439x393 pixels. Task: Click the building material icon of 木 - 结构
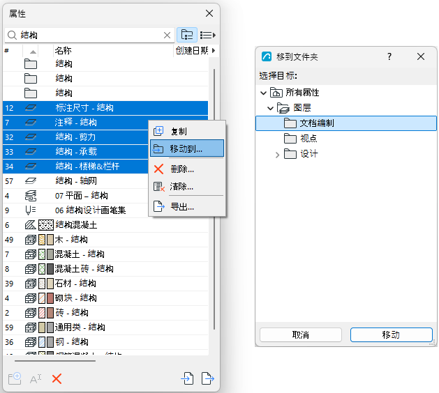point(31,240)
